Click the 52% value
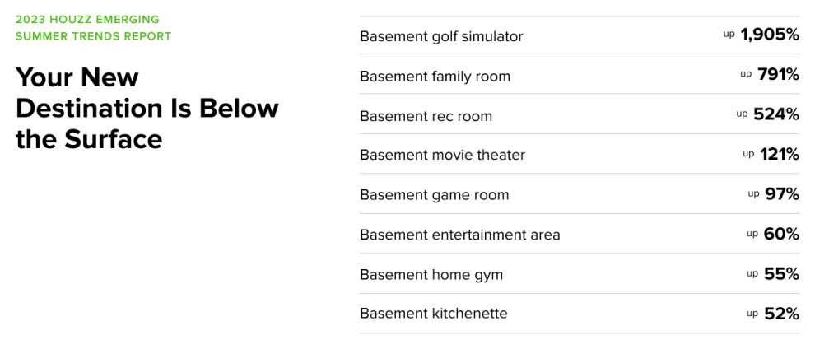The width and height of the screenshot is (815, 349). coord(781,314)
